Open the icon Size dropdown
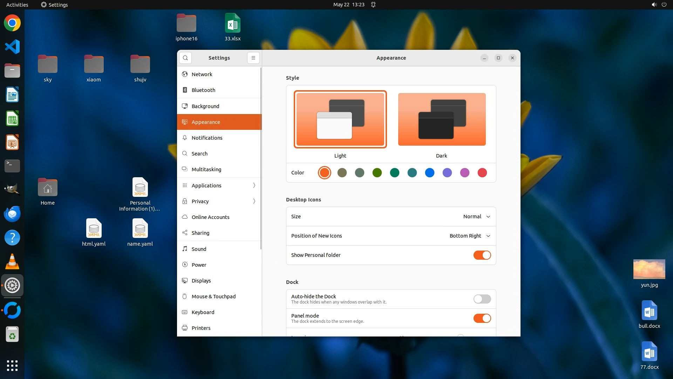Screen dimensions: 673x379 tap(476, 217)
